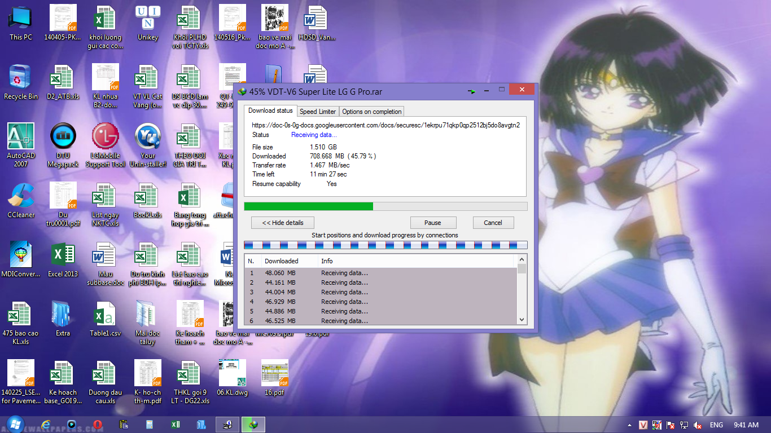Launch Excel 2013 desktop shortcut

63,260
